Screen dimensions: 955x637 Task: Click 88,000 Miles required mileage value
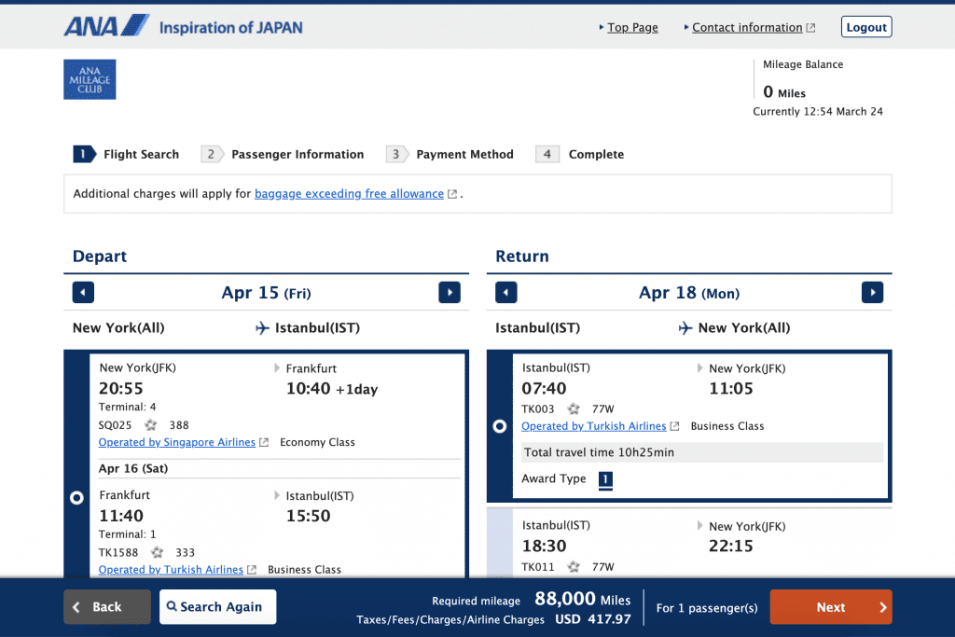[x=582, y=600]
